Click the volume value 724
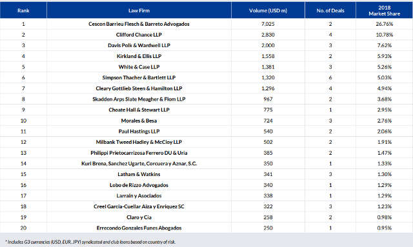 point(268,121)
